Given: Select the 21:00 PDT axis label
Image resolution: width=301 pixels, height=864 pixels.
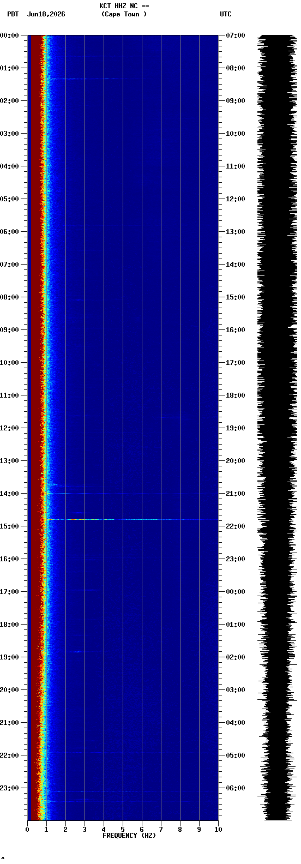Looking at the screenshot, I should (9, 723).
